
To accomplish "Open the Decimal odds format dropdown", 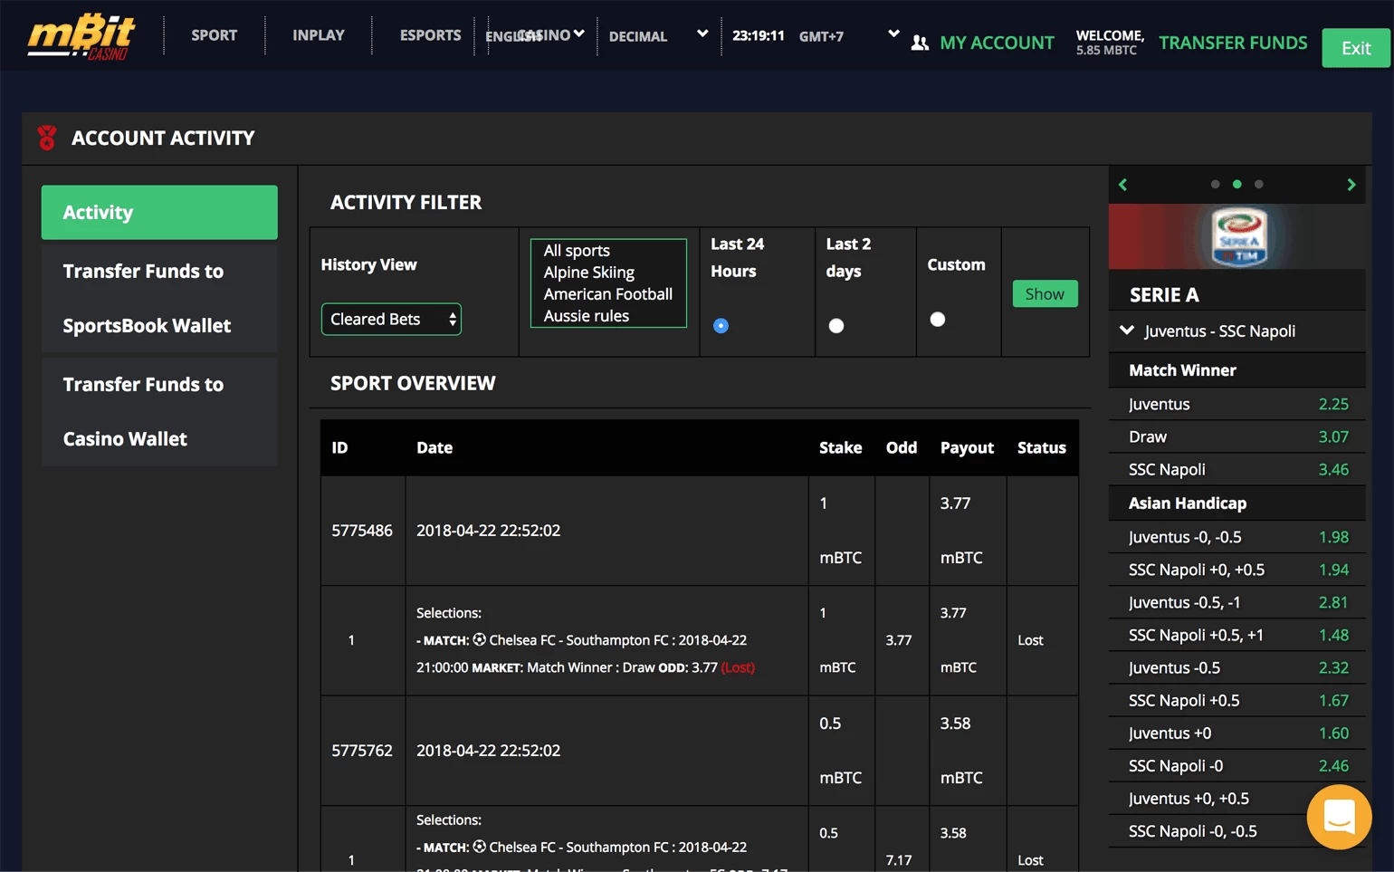I will point(658,35).
